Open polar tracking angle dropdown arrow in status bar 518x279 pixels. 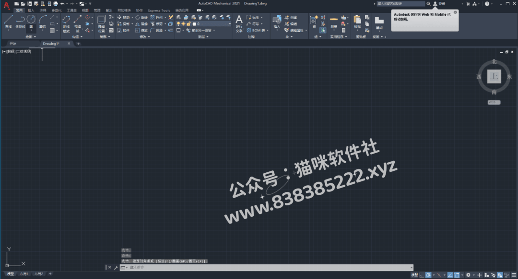[x=434, y=275]
